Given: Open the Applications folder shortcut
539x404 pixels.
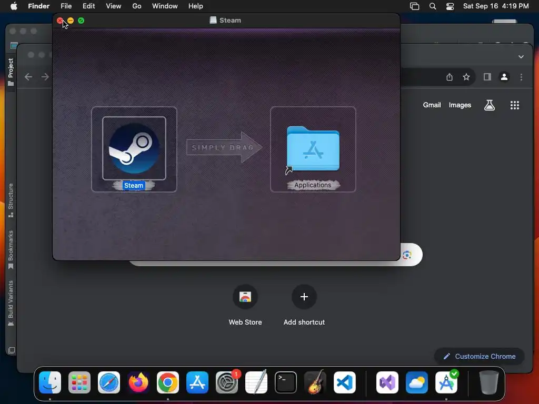Looking at the screenshot, I should click(313, 149).
